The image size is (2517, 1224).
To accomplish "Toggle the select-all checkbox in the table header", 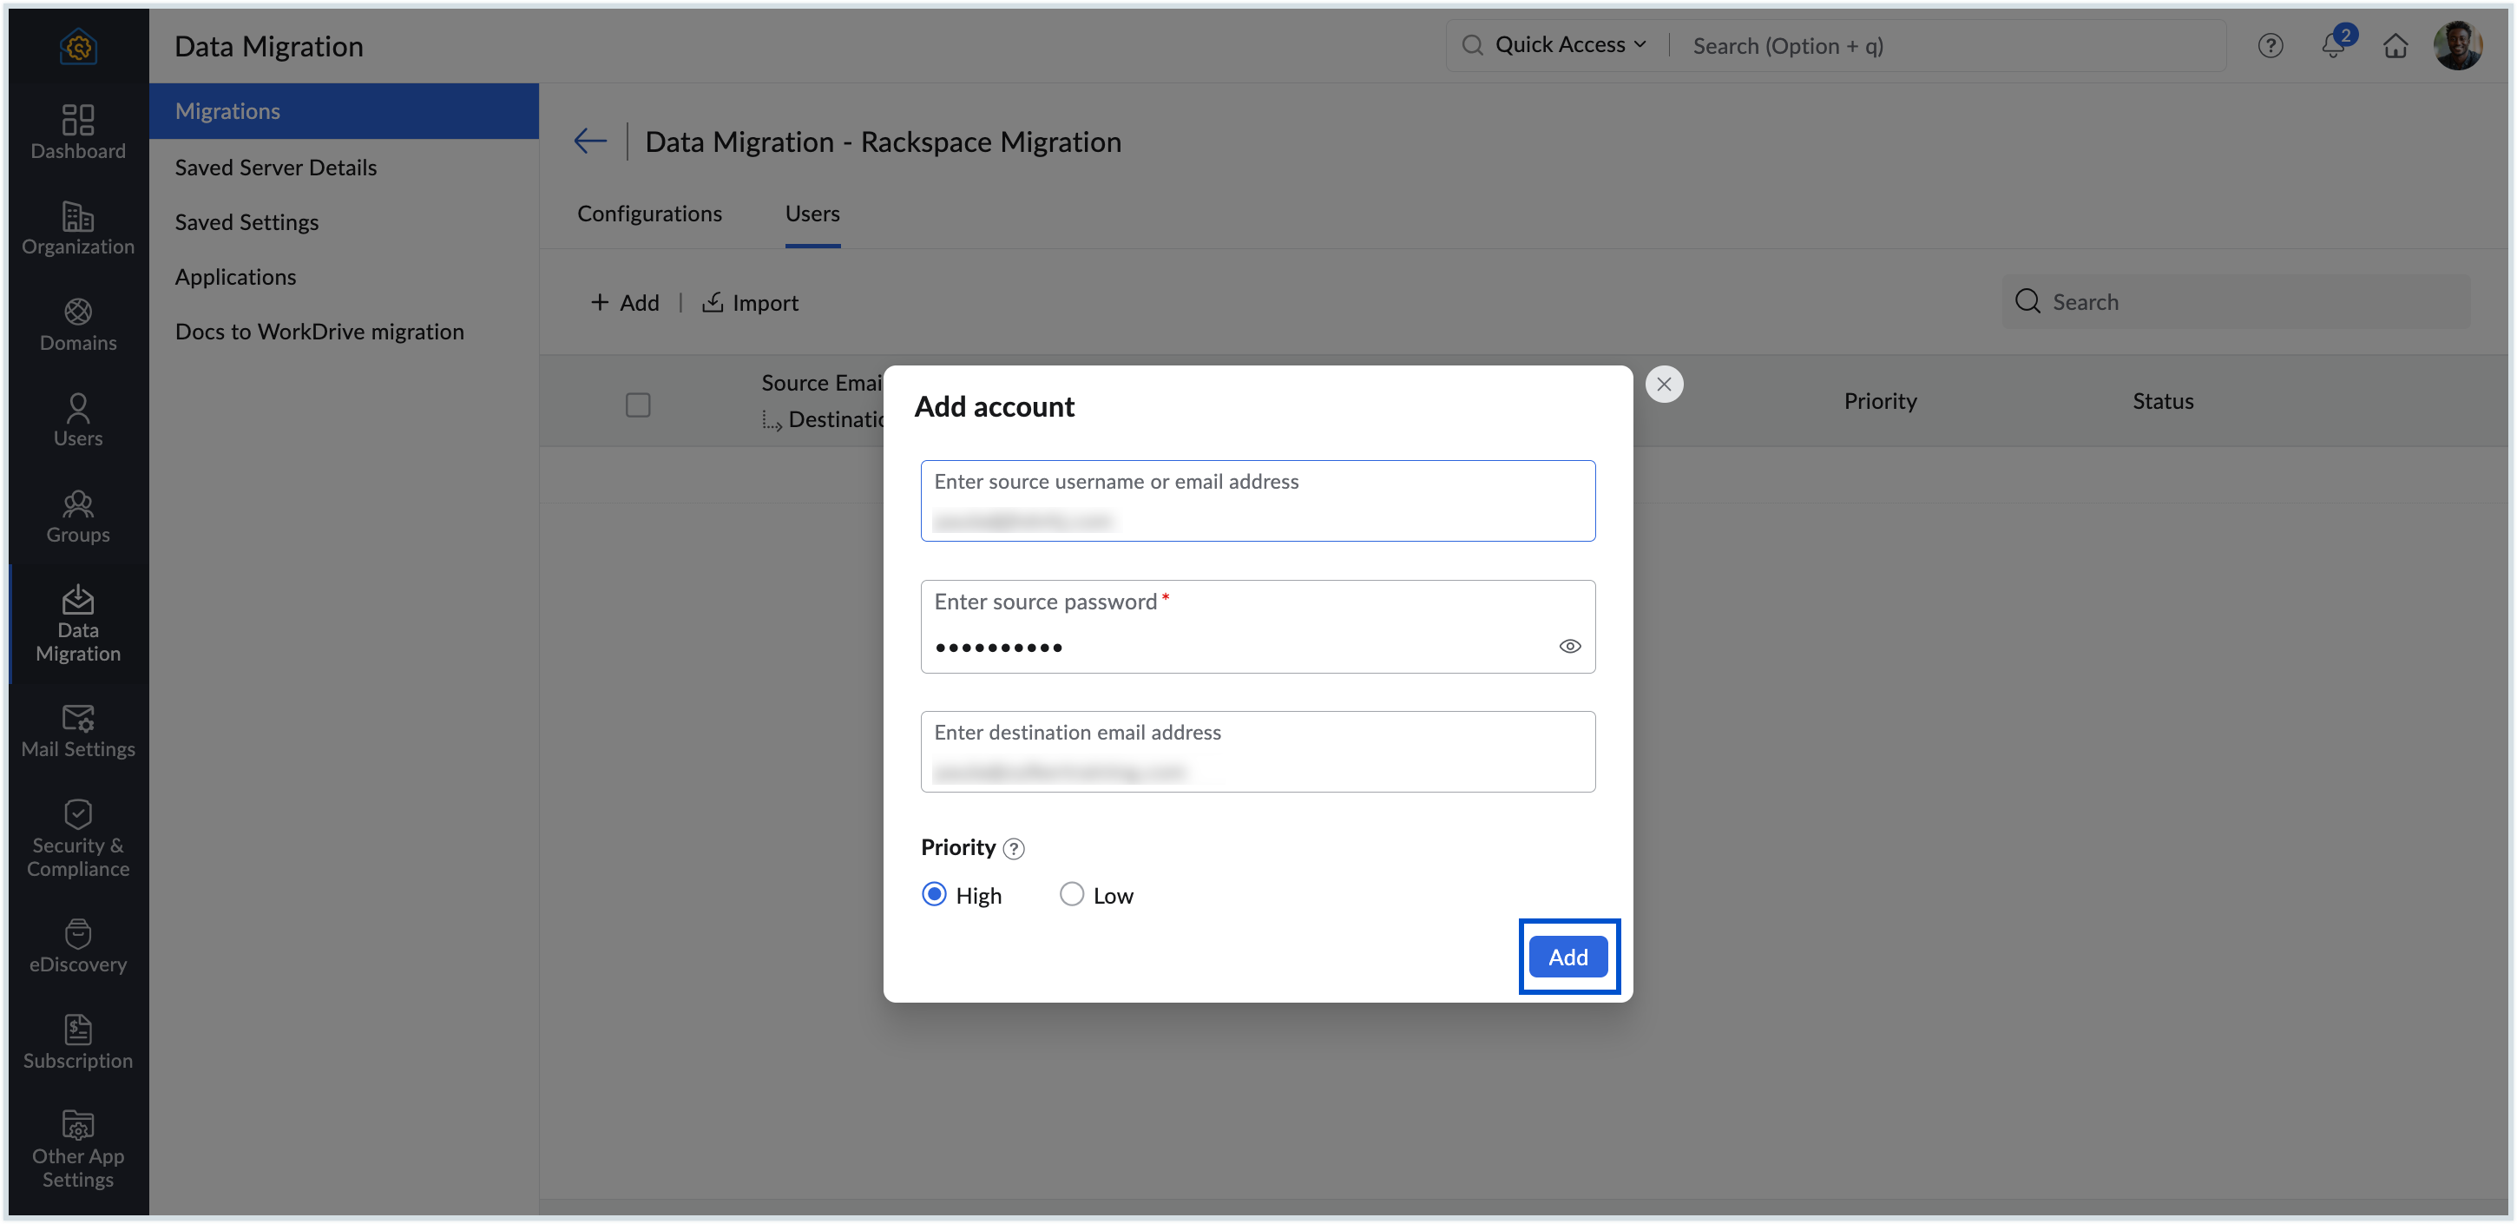I will coord(638,404).
